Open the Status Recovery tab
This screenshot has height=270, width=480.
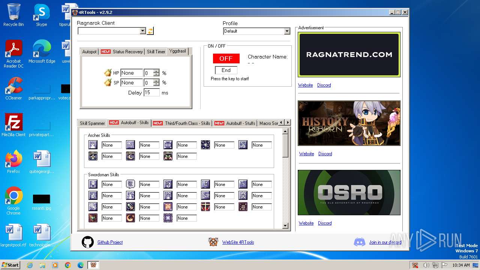(122, 52)
